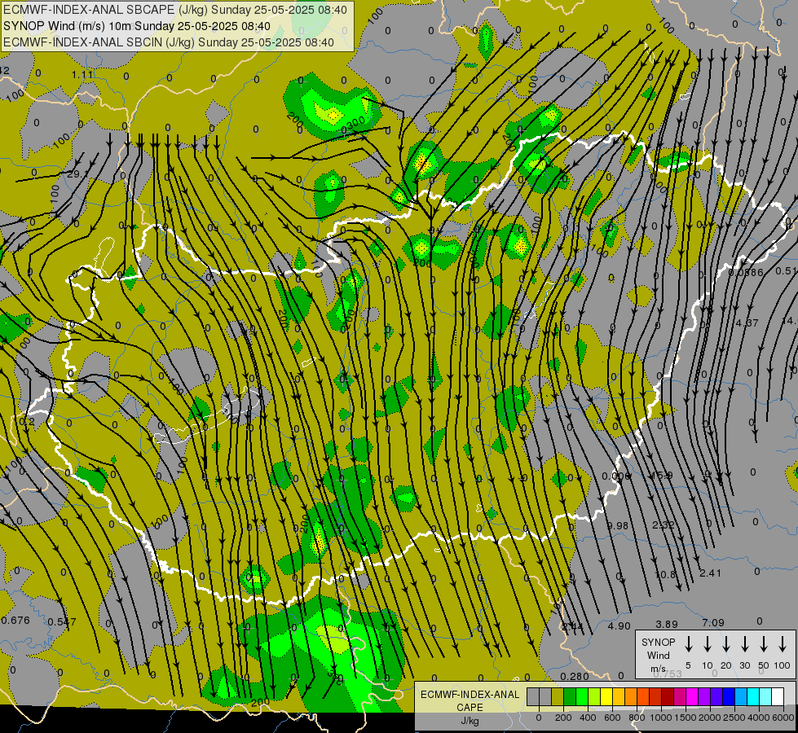The image size is (798, 733).
Task: Click map value 29.1
Action: [x=78, y=174]
